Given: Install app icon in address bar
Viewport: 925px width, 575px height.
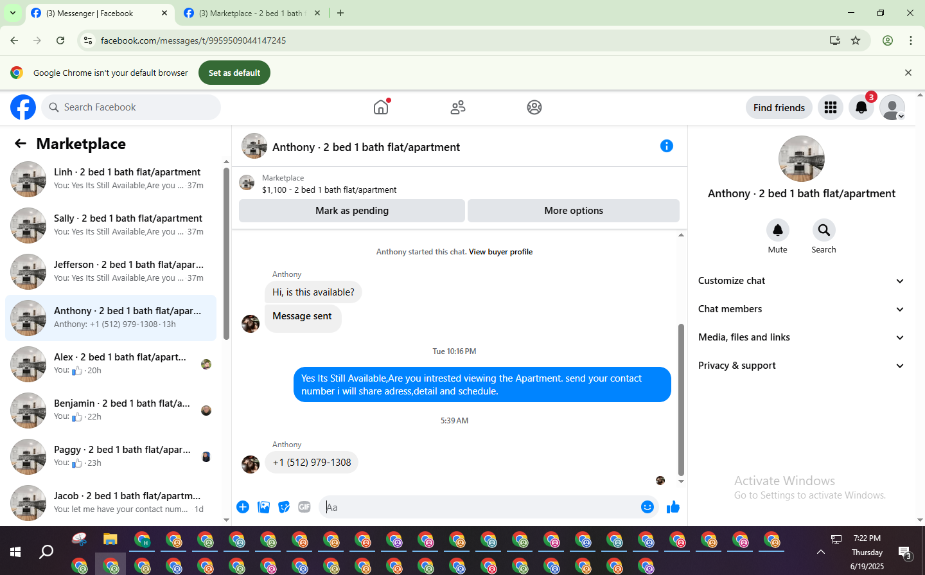Looking at the screenshot, I should 835,40.
